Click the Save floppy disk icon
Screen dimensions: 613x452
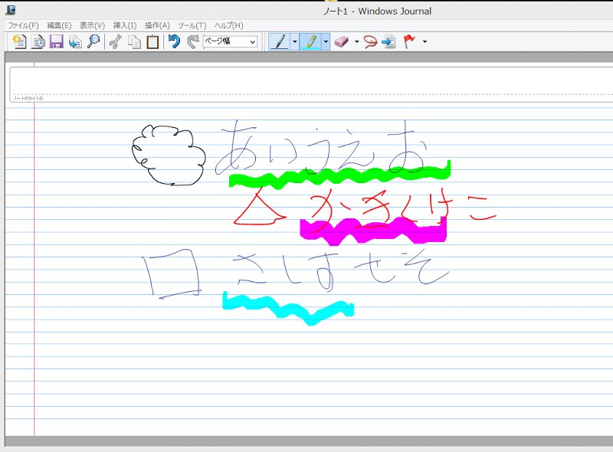coord(57,42)
